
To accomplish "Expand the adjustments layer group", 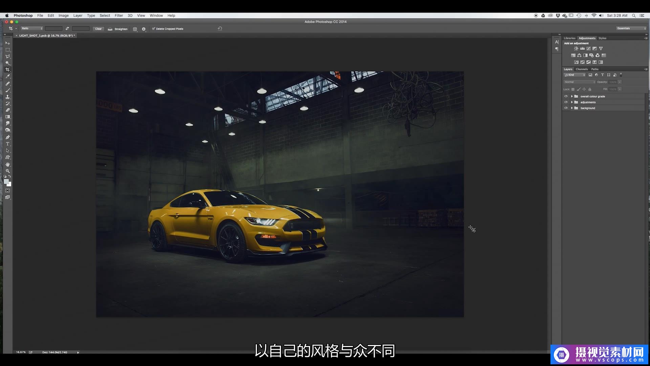I will click(572, 102).
